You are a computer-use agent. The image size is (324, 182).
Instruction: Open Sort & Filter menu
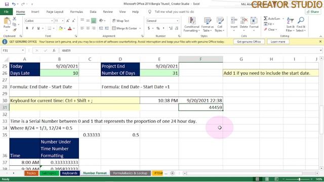[290, 25]
